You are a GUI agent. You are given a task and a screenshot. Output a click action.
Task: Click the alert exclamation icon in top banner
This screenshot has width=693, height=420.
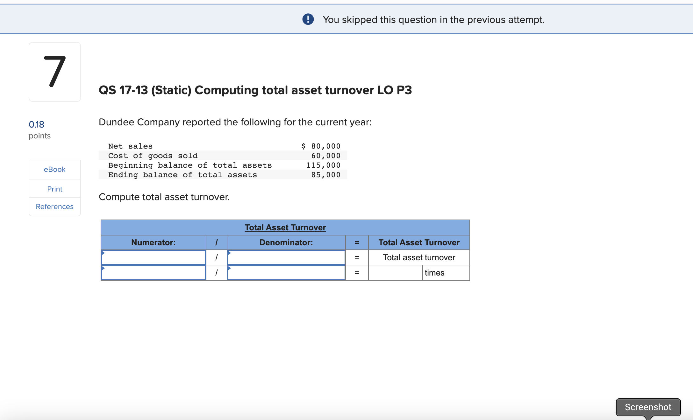[x=308, y=19]
